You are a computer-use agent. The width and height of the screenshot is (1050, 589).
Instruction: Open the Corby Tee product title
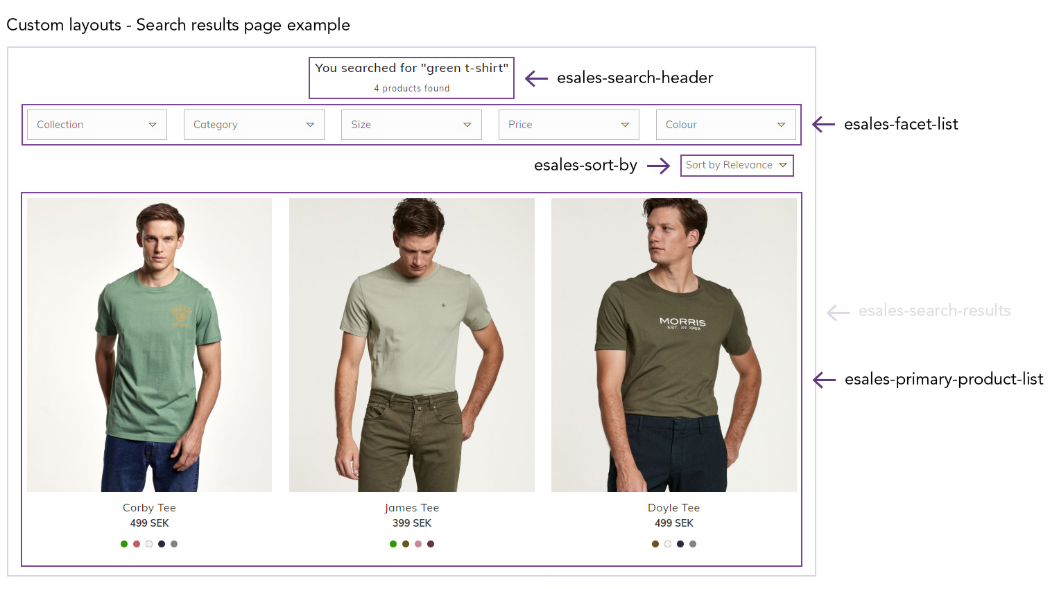click(149, 508)
